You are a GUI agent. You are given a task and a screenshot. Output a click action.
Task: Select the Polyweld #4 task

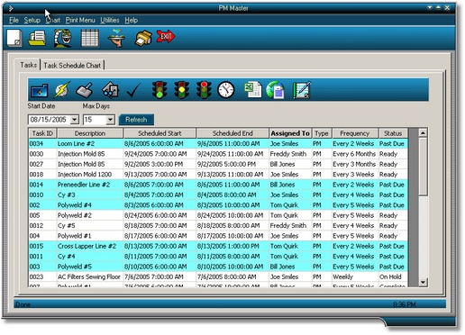click(x=218, y=205)
